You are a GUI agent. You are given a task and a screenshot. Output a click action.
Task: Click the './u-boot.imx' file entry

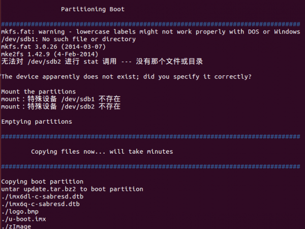tap(23, 219)
